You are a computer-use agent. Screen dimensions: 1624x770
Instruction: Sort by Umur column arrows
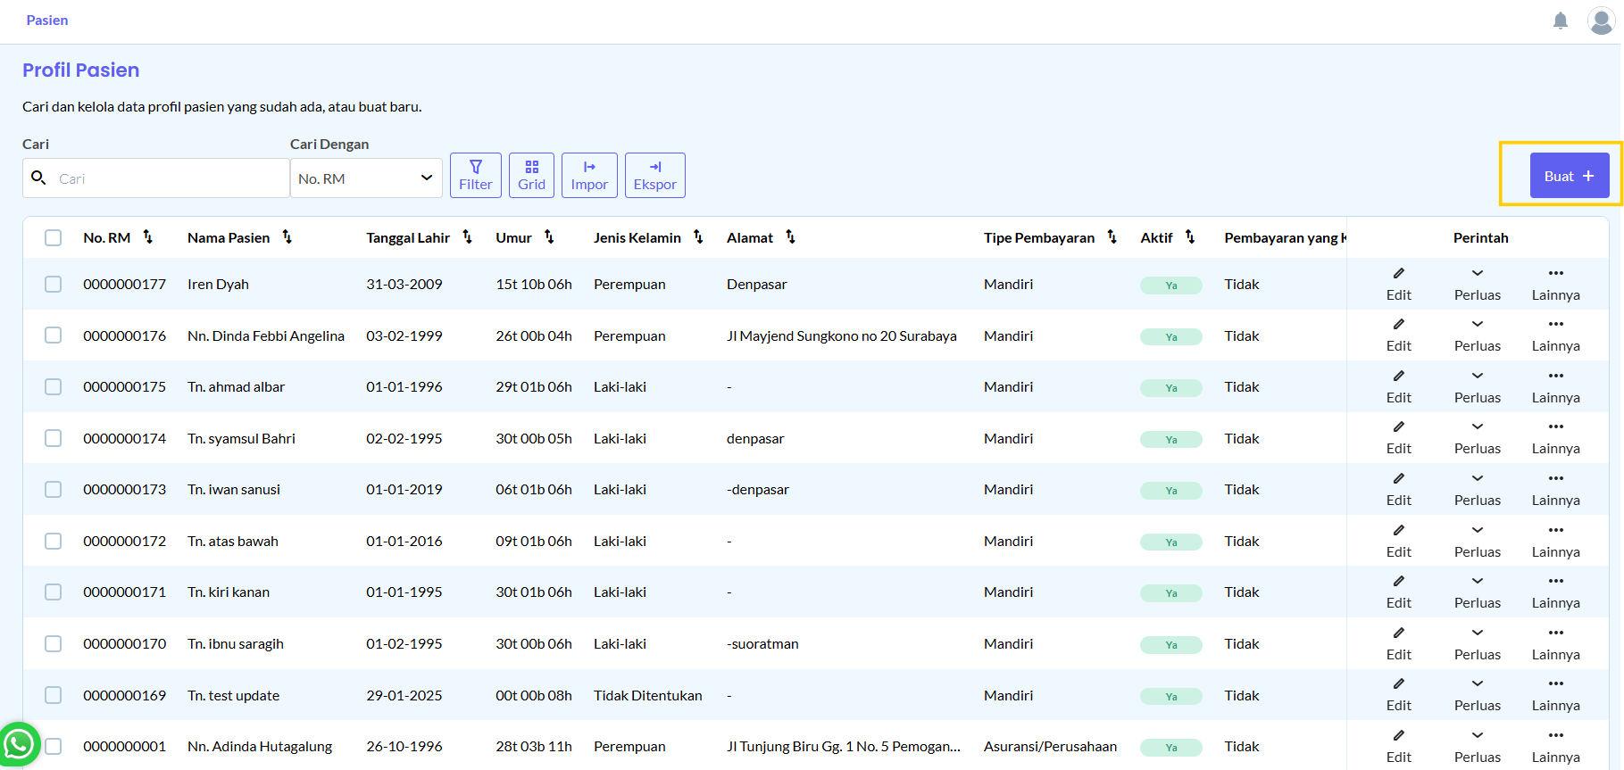(x=549, y=237)
